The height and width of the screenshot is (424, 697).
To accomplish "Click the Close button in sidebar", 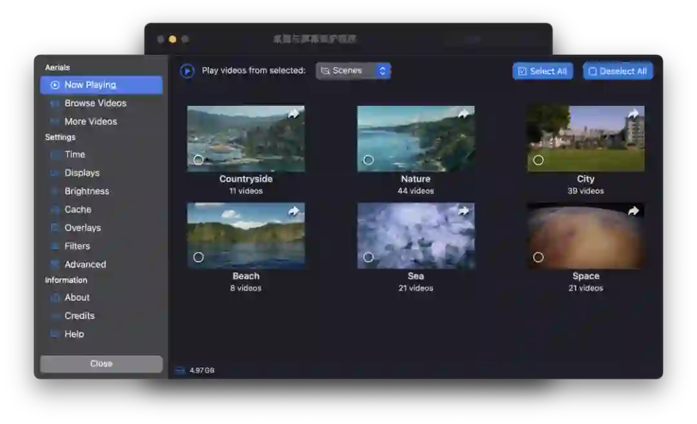I will [x=101, y=363].
